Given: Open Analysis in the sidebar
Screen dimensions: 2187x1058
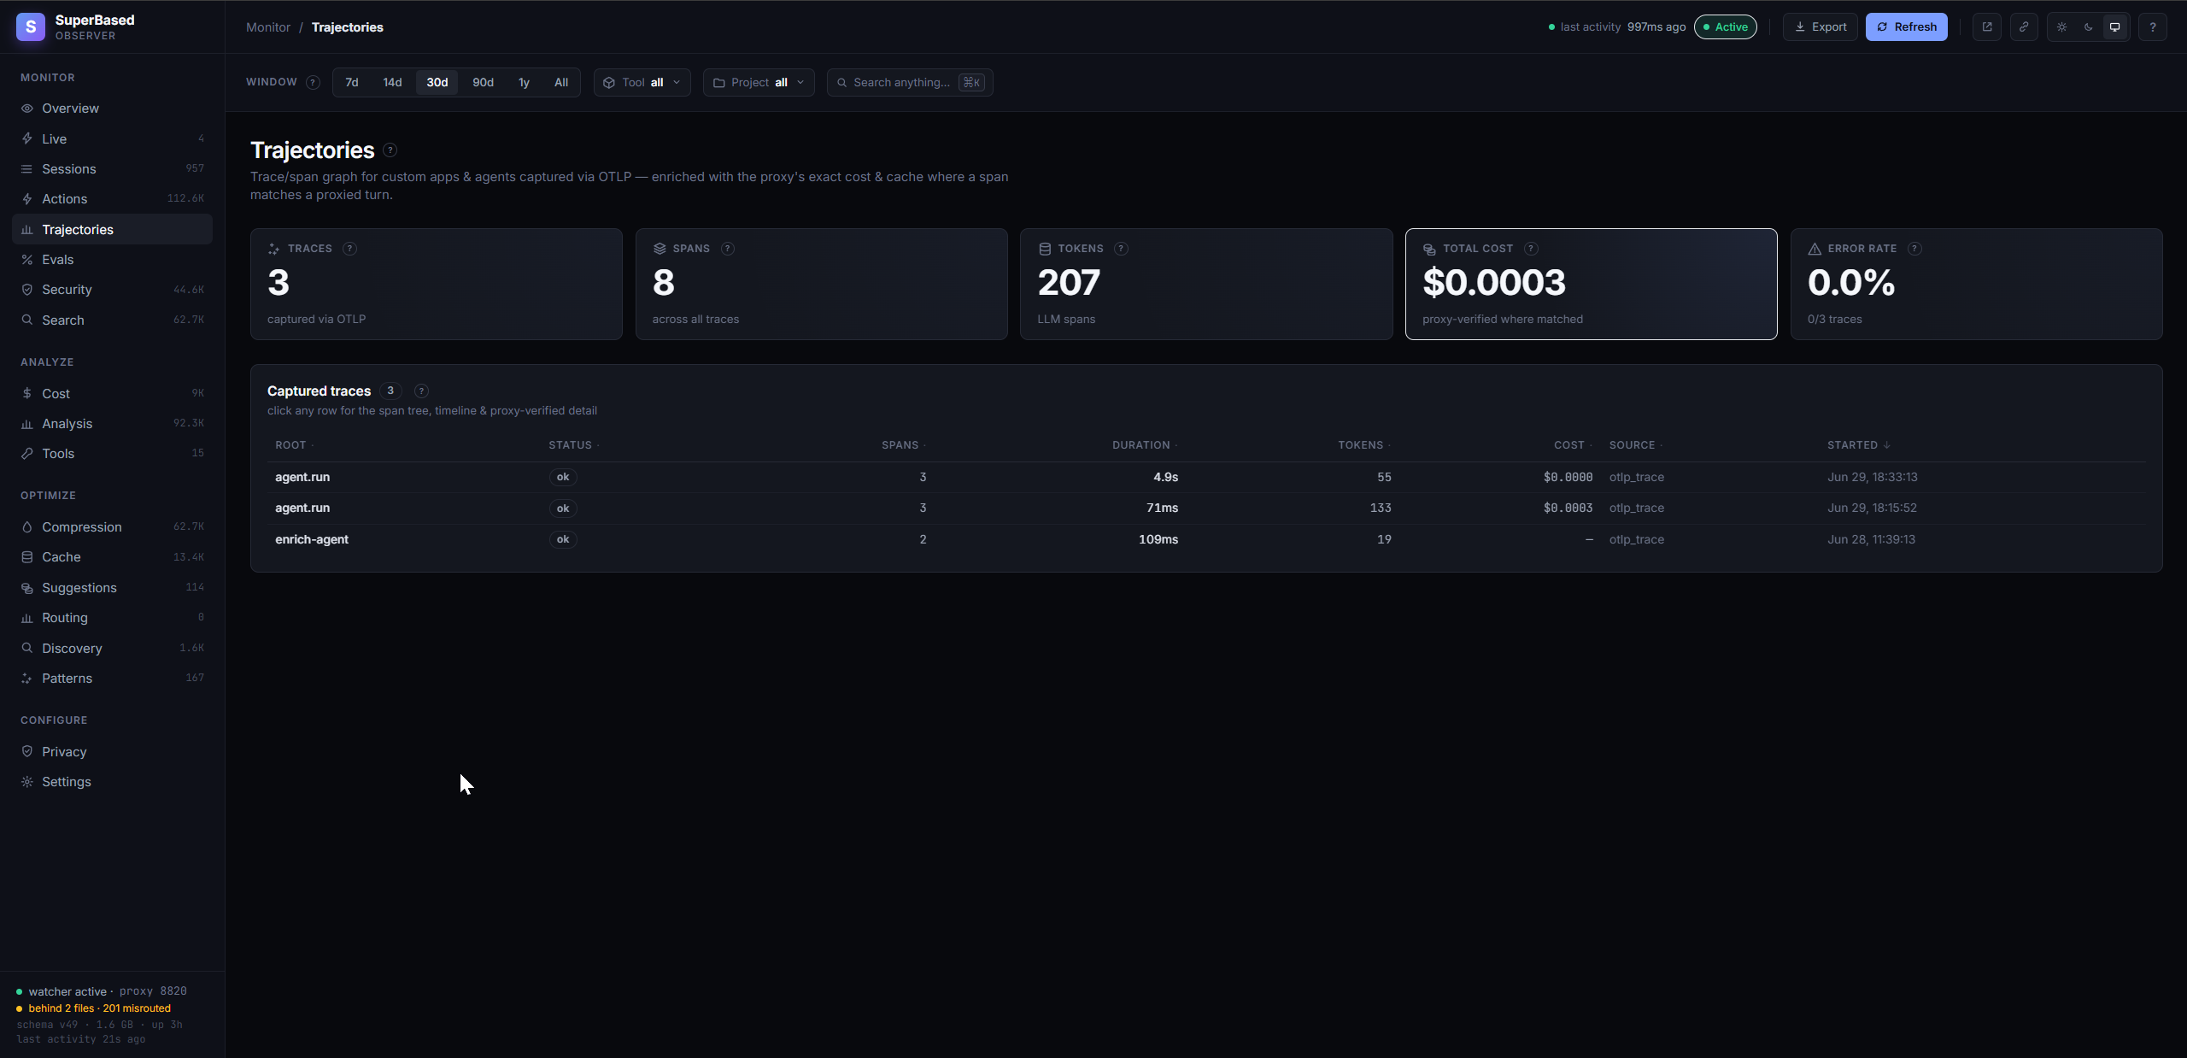Looking at the screenshot, I should [x=112, y=424].
